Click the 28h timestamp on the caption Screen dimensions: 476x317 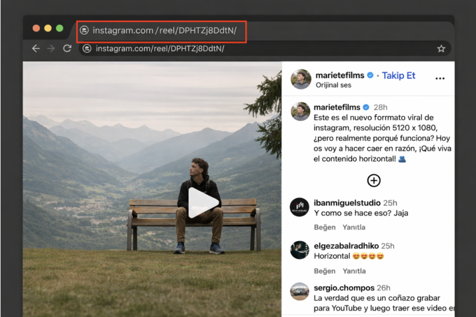click(381, 107)
